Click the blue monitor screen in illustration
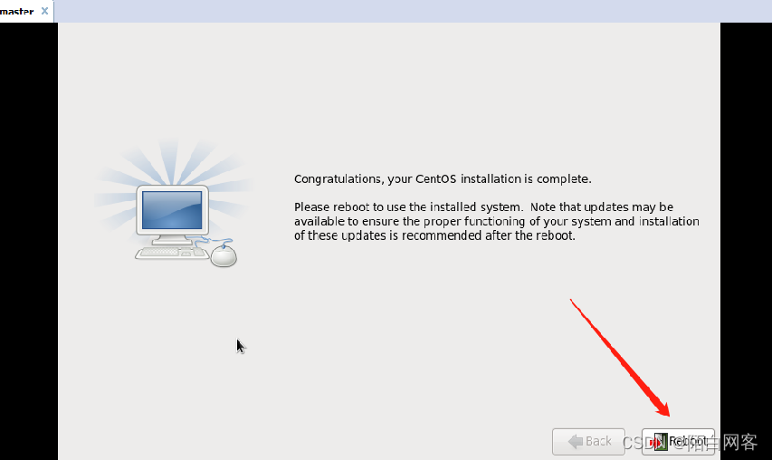Image resolution: width=772 pixels, height=460 pixels. (x=172, y=210)
